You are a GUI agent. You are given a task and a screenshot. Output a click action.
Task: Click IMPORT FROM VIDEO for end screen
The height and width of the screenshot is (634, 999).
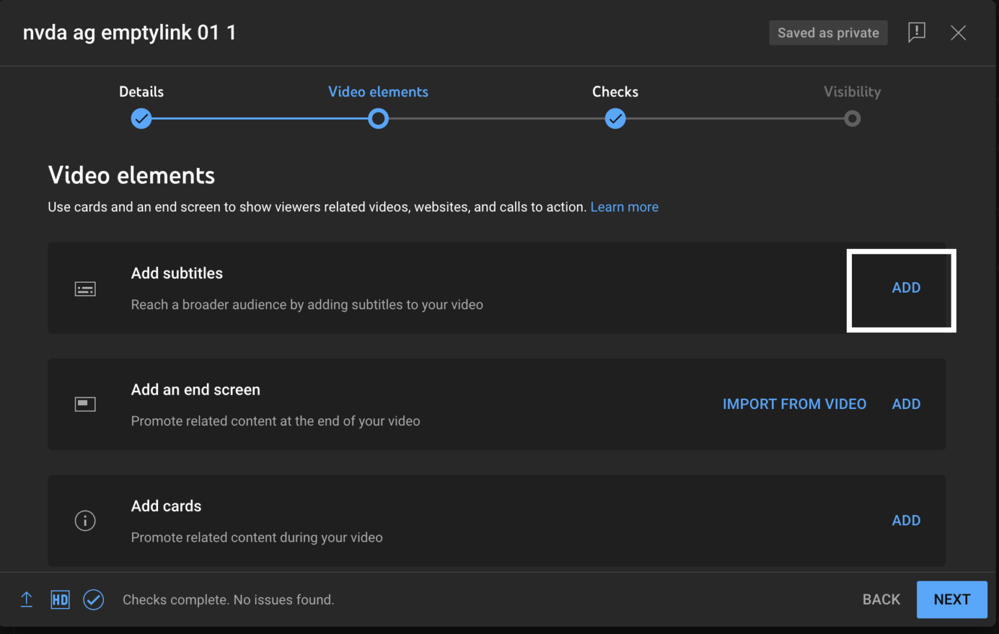[x=794, y=404]
